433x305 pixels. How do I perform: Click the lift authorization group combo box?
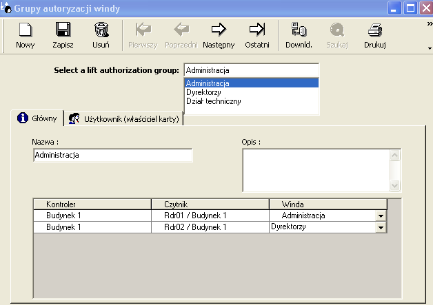point(251,70)
